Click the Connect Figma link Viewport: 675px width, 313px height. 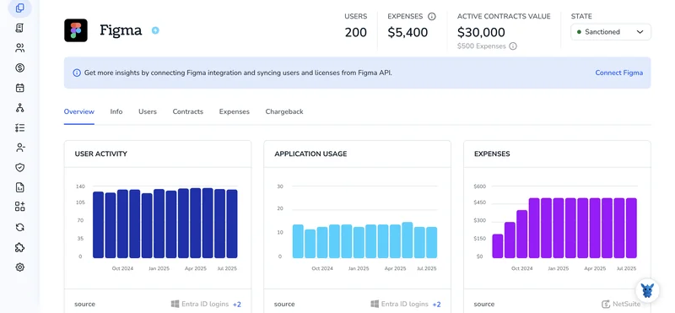pyautogui.click(x=619, y=73)
